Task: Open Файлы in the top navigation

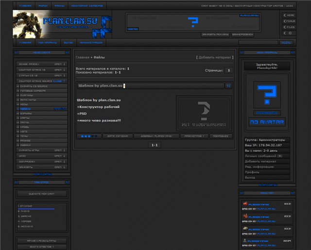Action: tap(59, 6)
